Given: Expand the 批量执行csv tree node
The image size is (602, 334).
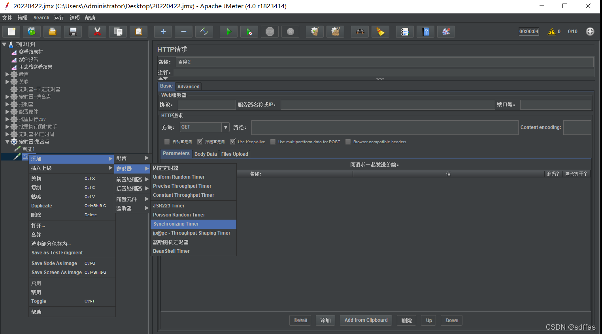Looking at the screenshot, I should pyautogui.click(x=7, y=119).
